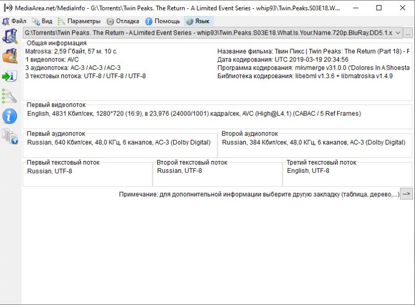Select the file path combo box text

coord(209,33)
